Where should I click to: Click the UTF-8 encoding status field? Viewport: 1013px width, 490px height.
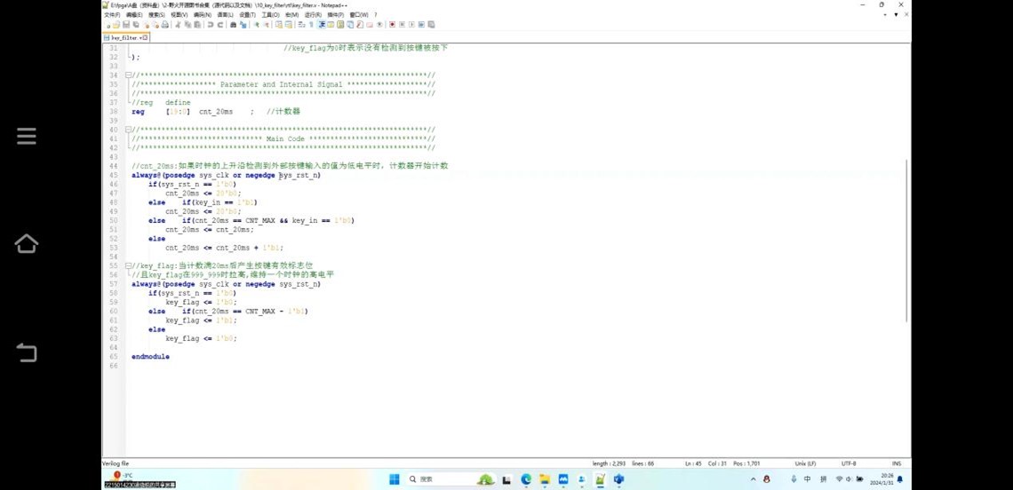tap(849, 463)
